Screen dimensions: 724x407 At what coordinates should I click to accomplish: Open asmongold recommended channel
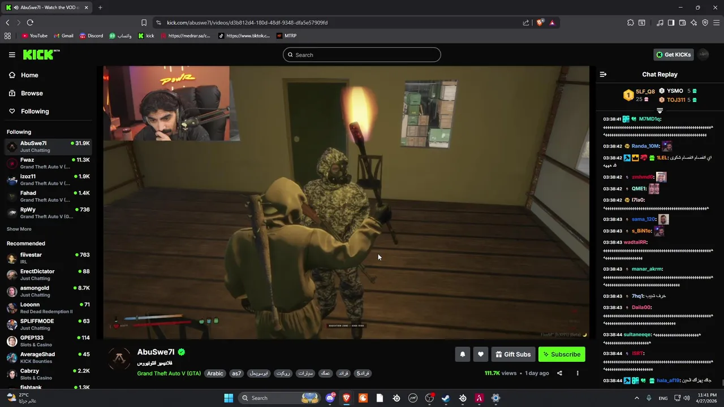[x=48, y=291]
